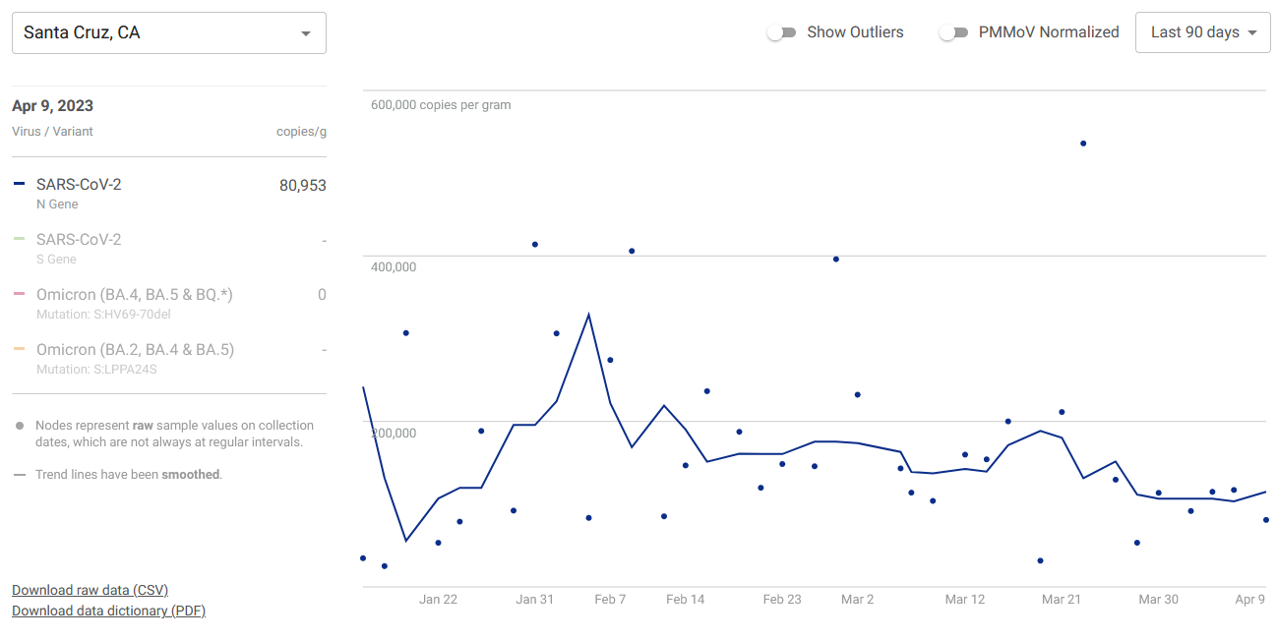Click the green S Gene legend swatch

(x=20, y=239)
